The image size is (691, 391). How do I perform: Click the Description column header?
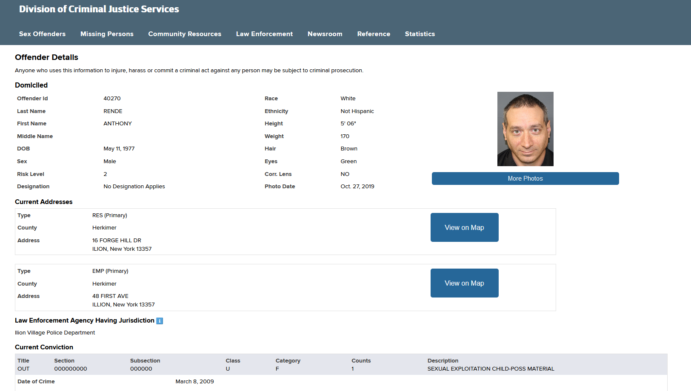443,361
